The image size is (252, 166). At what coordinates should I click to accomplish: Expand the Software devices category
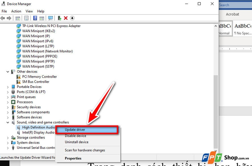(x=8, y=117)
